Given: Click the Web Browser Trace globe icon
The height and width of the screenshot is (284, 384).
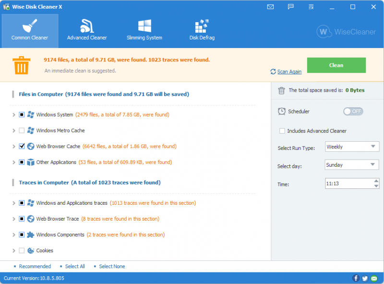Looking at the screenshot, I should [x=31, y=219].
